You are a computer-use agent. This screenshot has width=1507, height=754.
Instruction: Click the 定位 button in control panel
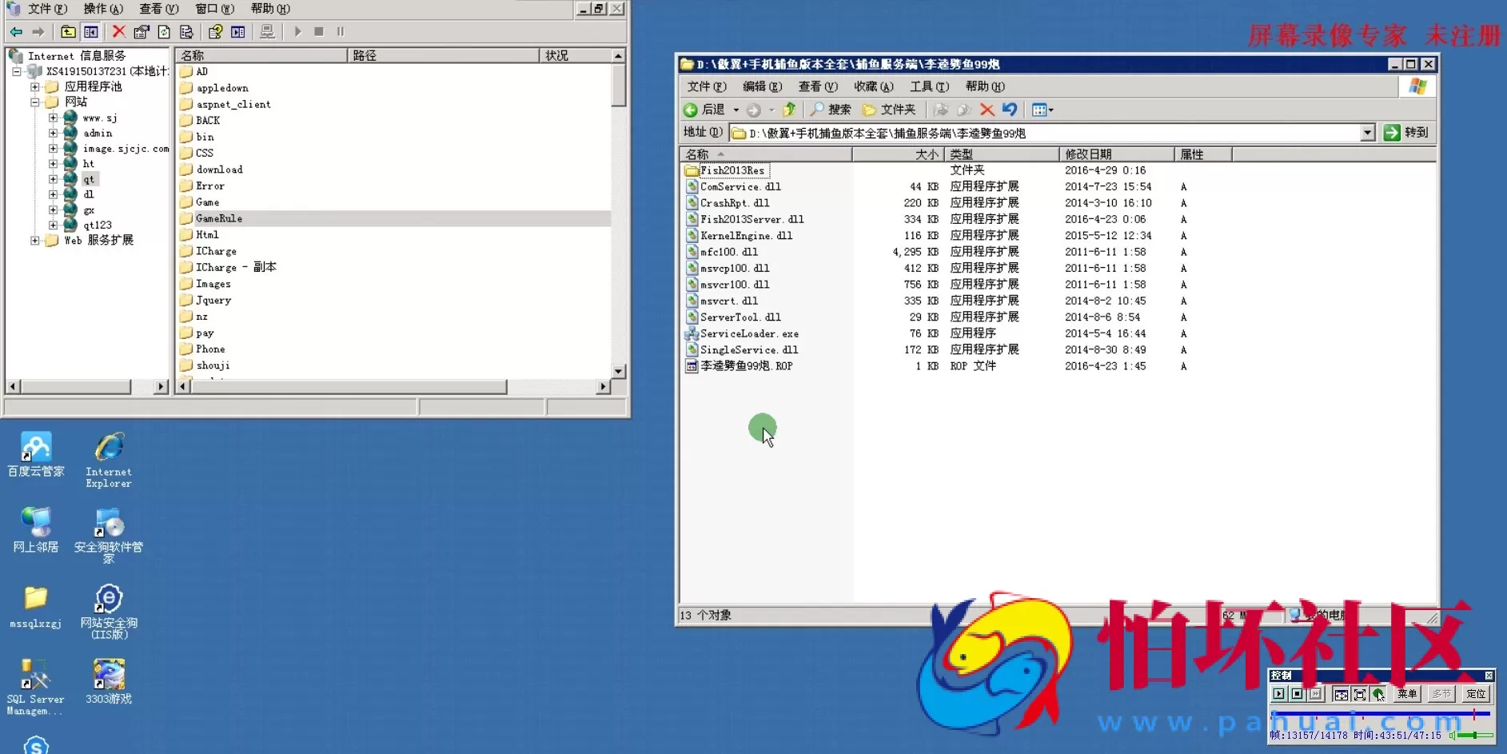tap(1476, 694)
